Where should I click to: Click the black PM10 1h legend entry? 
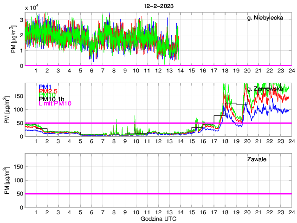click(x=51, y=99)
